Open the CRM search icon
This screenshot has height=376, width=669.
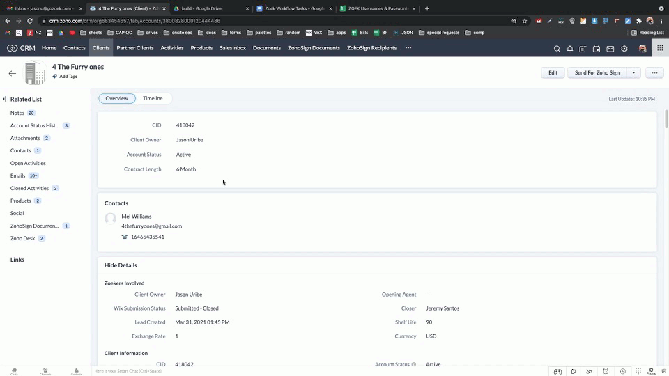pos(557,49)
